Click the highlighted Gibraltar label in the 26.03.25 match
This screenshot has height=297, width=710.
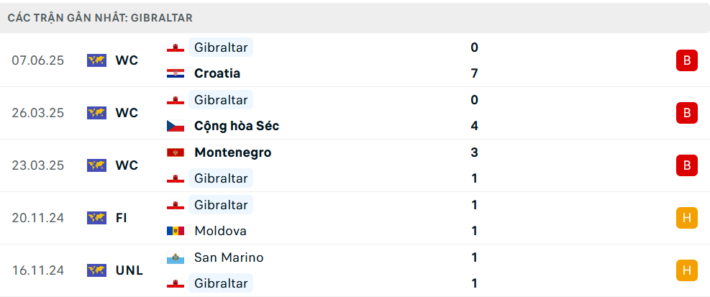221,100
